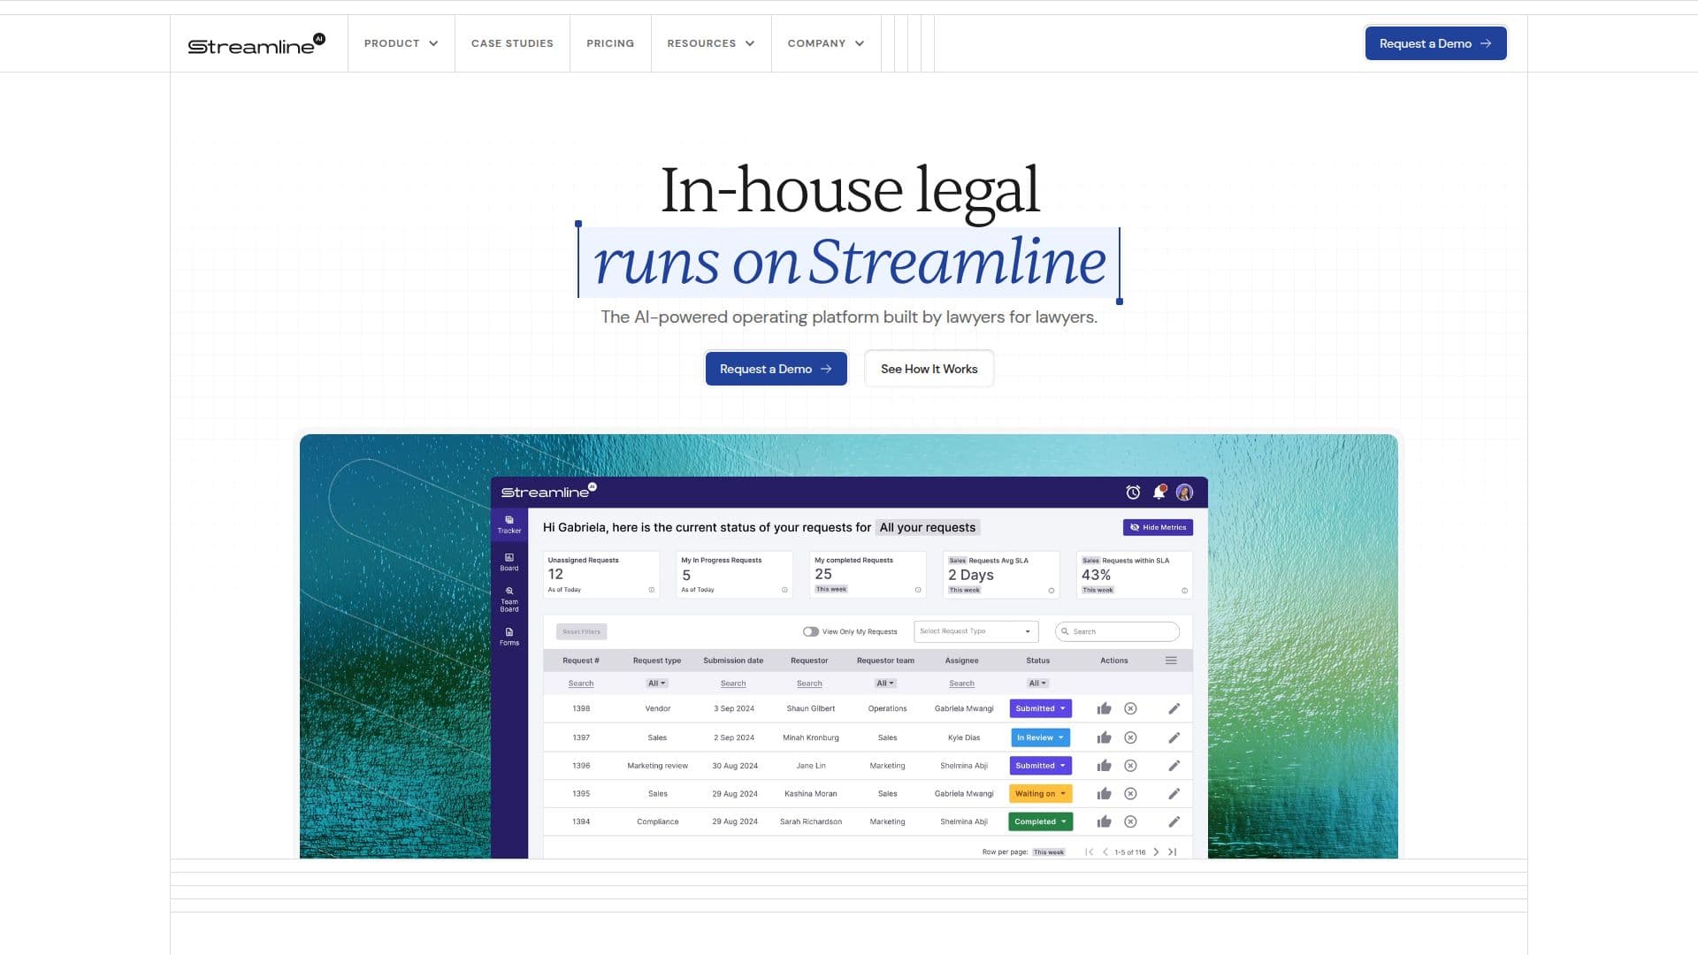
Task: Open Waiting on status dropdown for request 1395
Action: coord(1040,794)
